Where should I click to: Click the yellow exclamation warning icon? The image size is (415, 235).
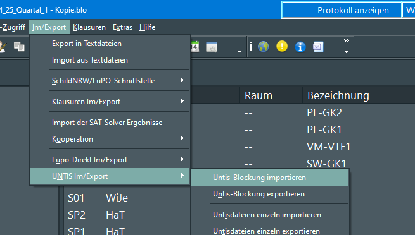(282, 46)
